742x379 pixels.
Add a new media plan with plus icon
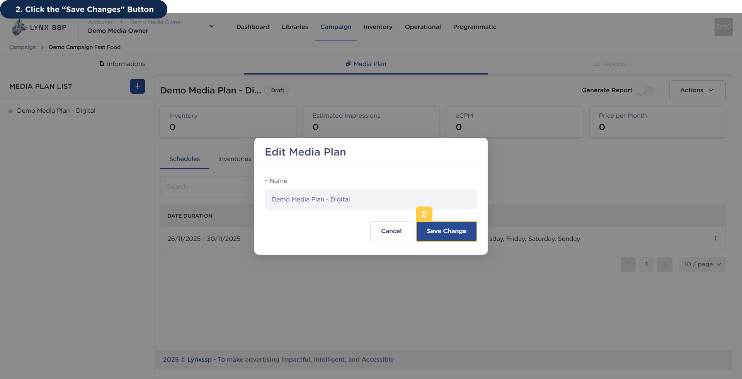[138, 86]
